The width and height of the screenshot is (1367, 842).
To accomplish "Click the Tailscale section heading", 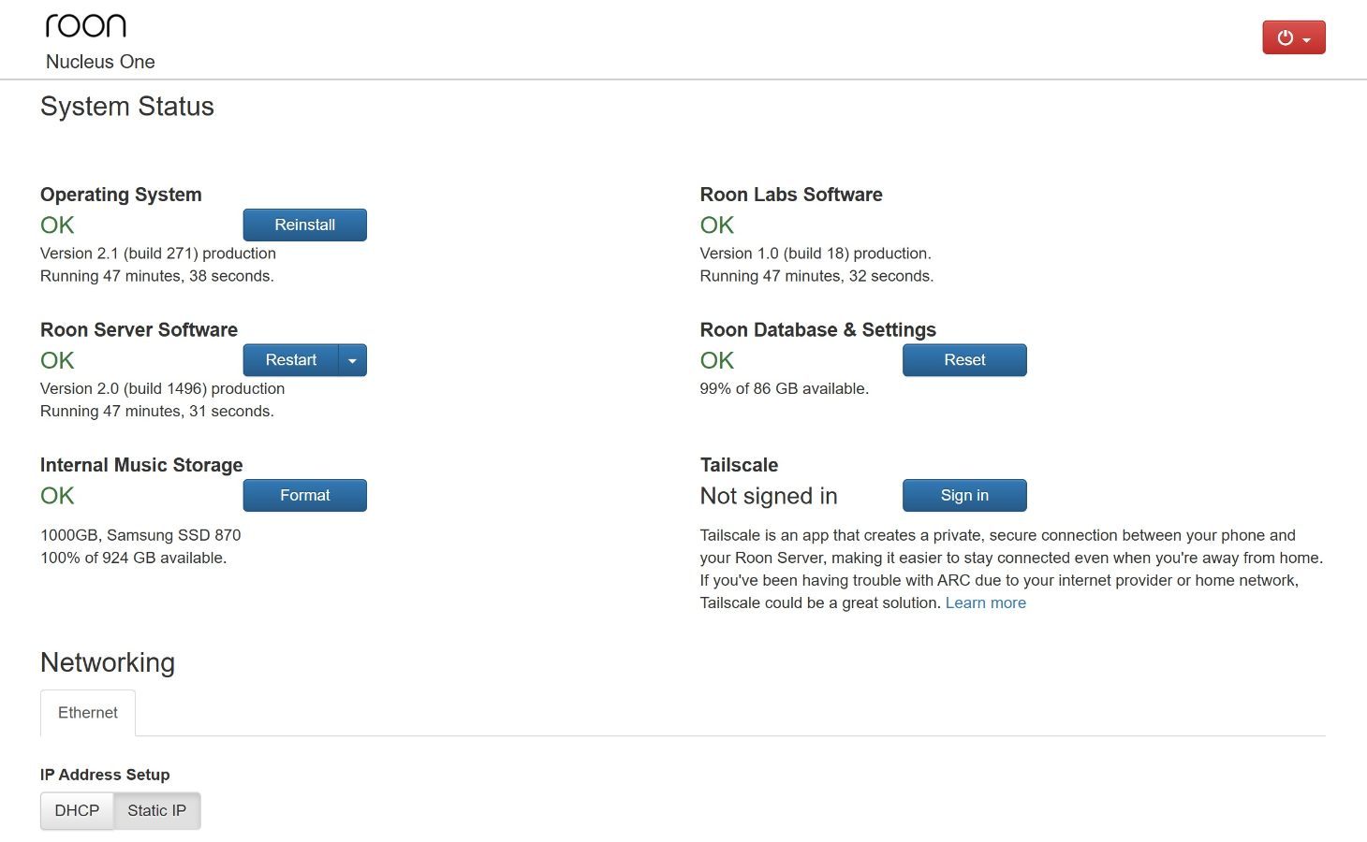I will (739, 465).
